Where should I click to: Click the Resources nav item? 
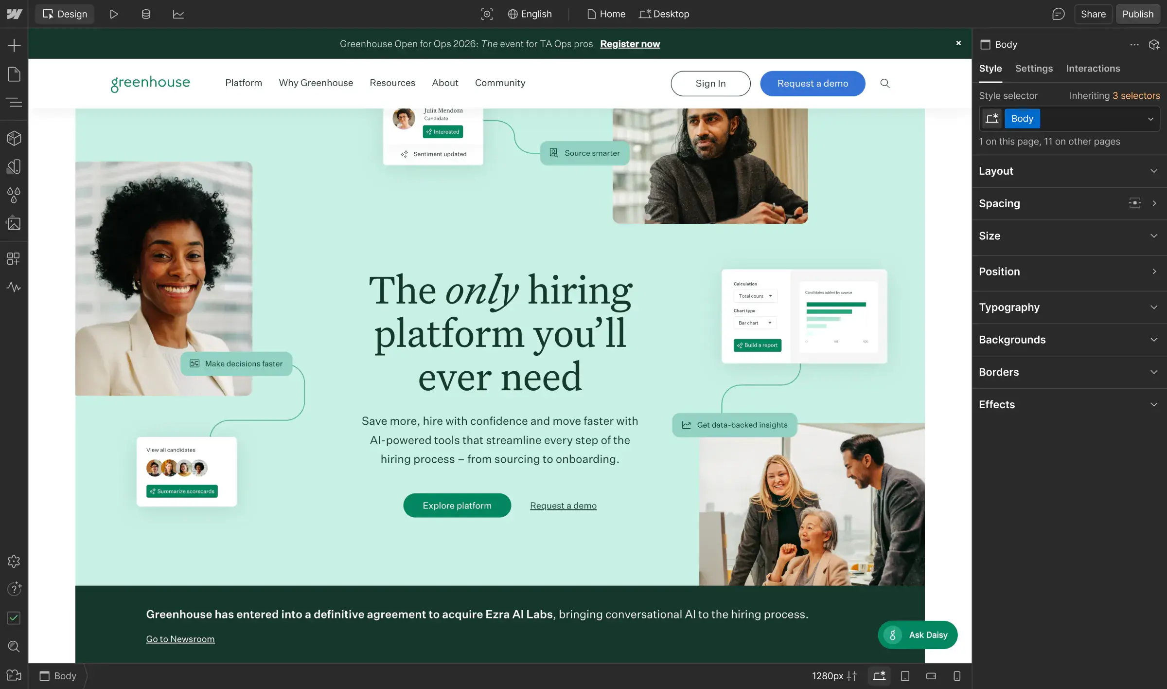[392, 83]
